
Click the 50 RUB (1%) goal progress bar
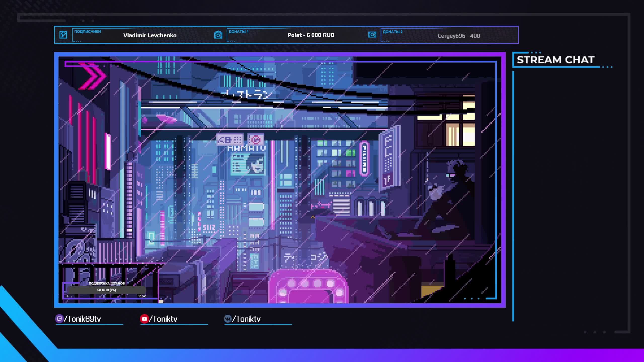[x=107, y=290]
